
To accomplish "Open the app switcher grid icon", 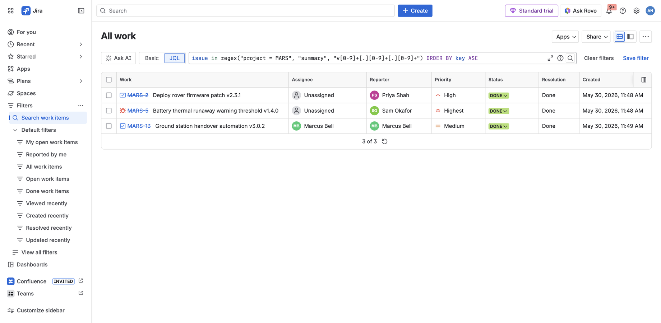I will click(11, 11).
